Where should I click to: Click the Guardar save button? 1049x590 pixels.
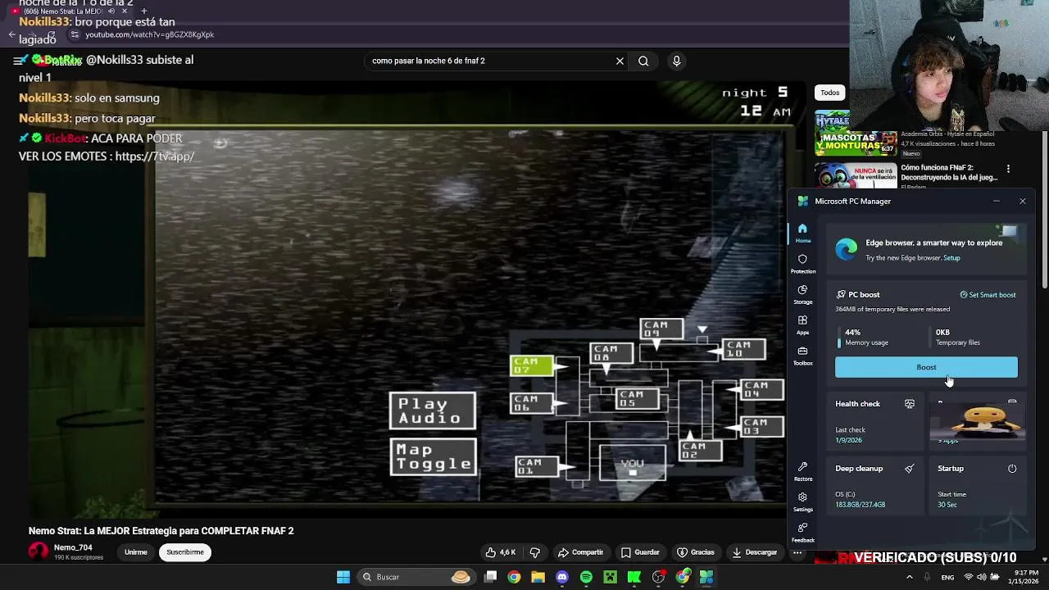640,552
